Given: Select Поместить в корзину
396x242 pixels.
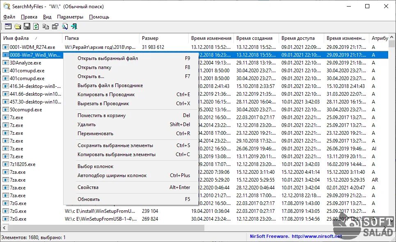Looking at the screenshot, I should 130,115.
